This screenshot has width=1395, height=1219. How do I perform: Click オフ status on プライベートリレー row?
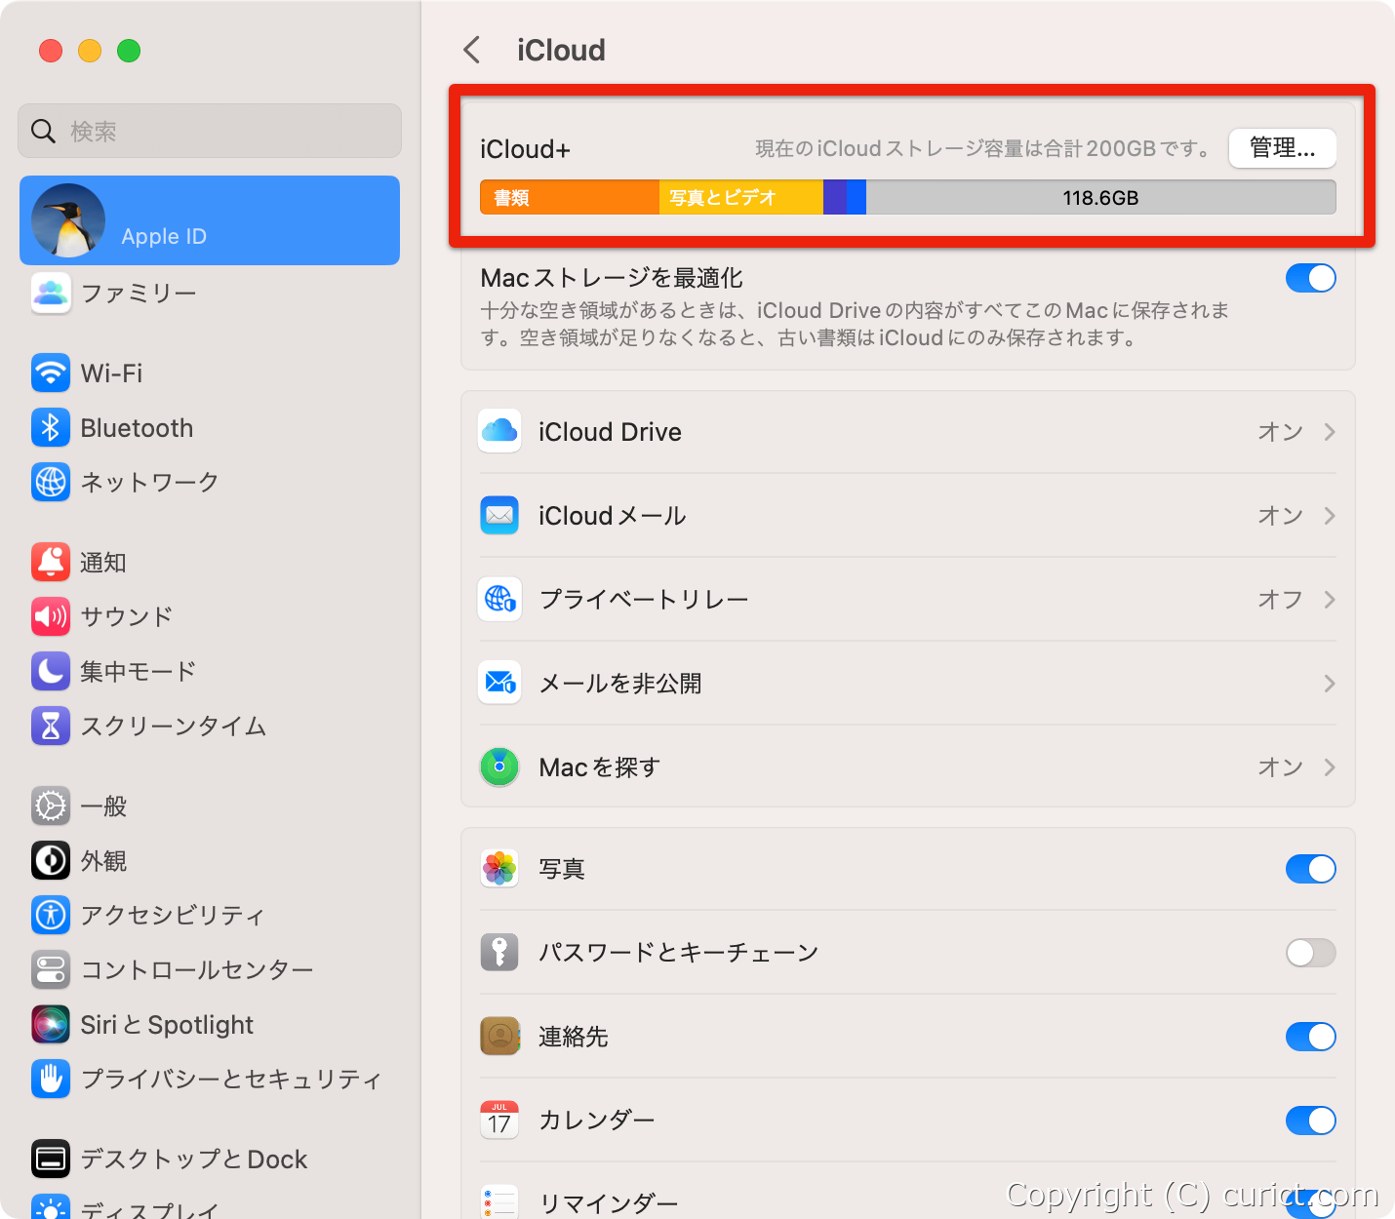(1280, 600)
